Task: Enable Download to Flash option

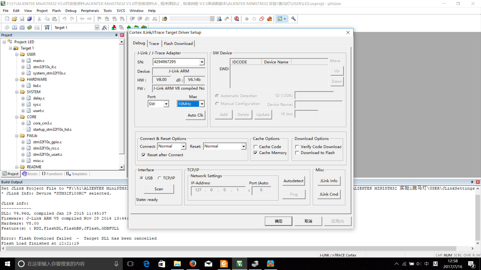Action: 297,153
